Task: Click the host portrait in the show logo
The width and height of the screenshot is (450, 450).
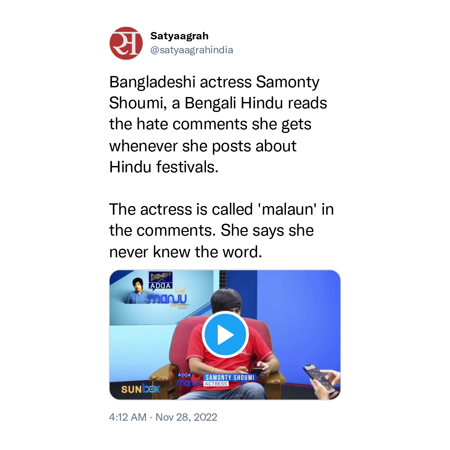Action: [137, 290]
